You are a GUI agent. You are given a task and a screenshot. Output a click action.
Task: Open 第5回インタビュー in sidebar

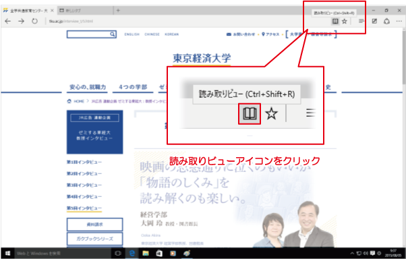(84, 208)
